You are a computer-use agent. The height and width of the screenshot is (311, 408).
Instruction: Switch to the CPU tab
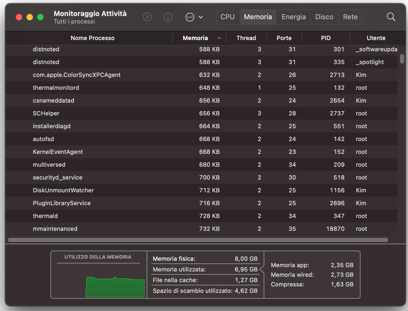click(227, 17)
